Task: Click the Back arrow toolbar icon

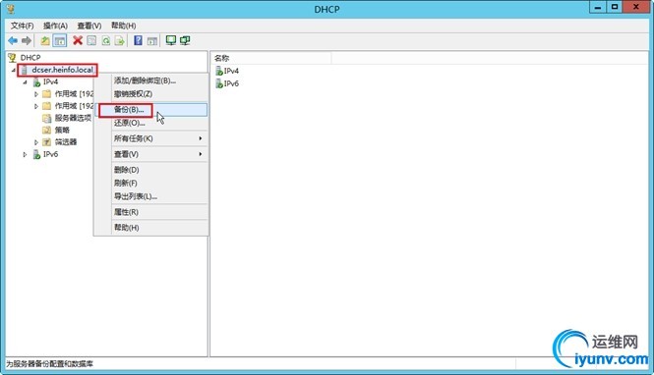Action: 13,40
